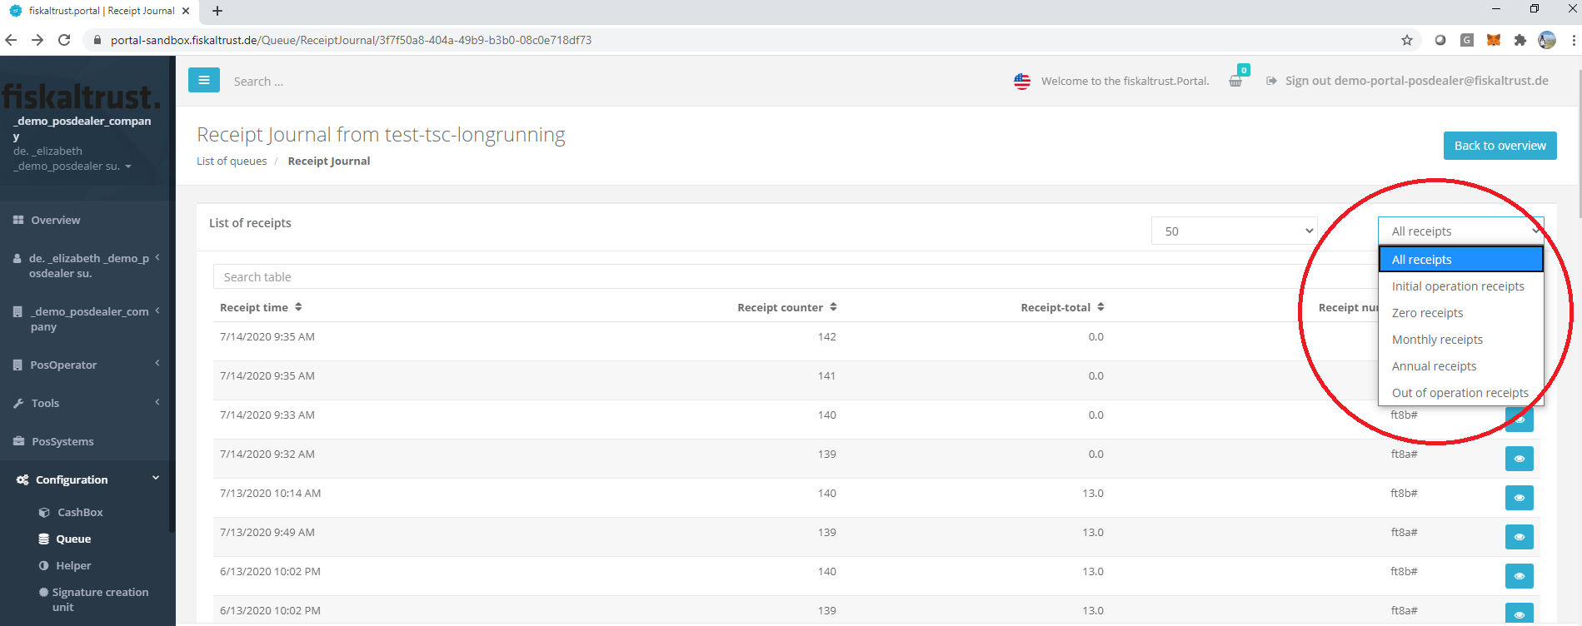Viewport: 1582px width, 626px height.
Task: Reload the page with the refresh icon
Action: click(x=64, y=40)
